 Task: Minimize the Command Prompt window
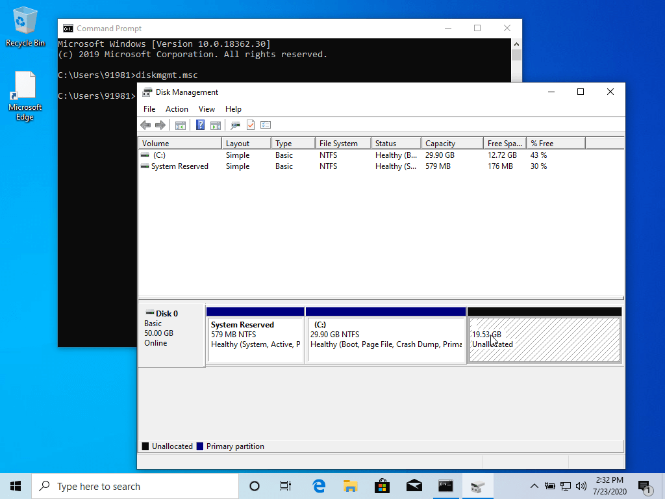click(448, 29)
